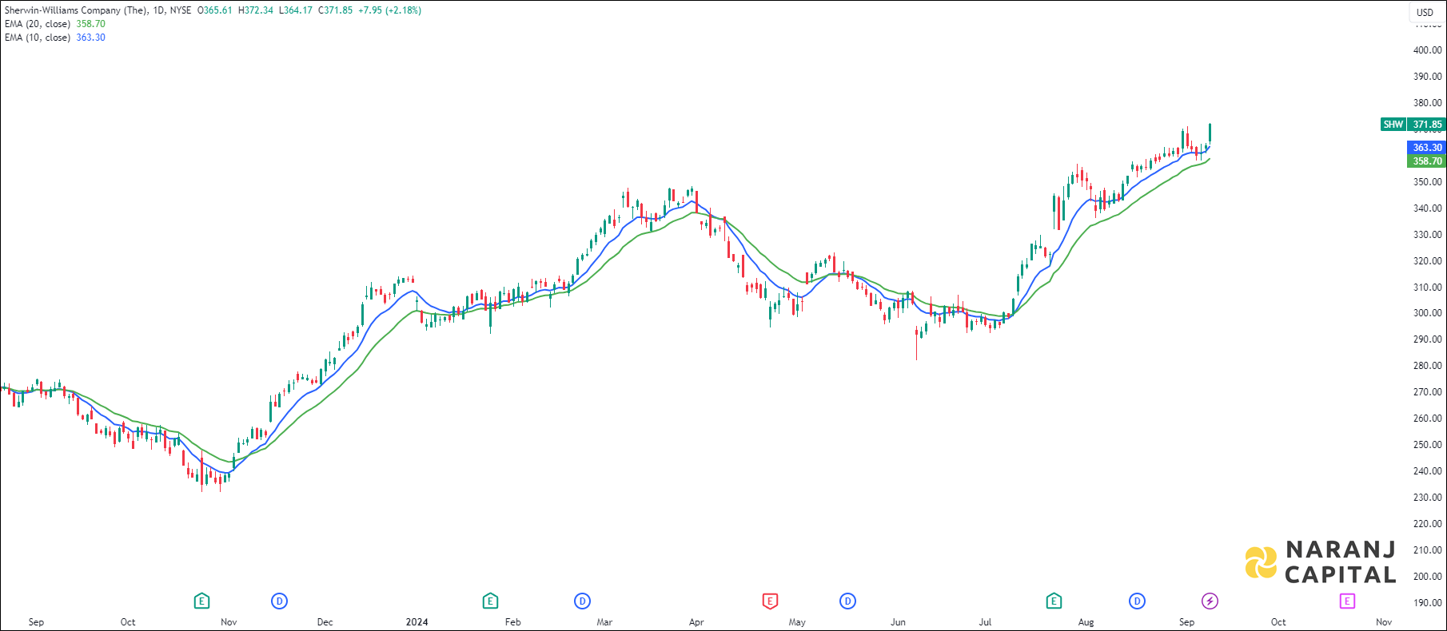Click the green earnings marker in late July
The height and width of the screenshot is (631, 1447).
click(x=1054, y=601)
